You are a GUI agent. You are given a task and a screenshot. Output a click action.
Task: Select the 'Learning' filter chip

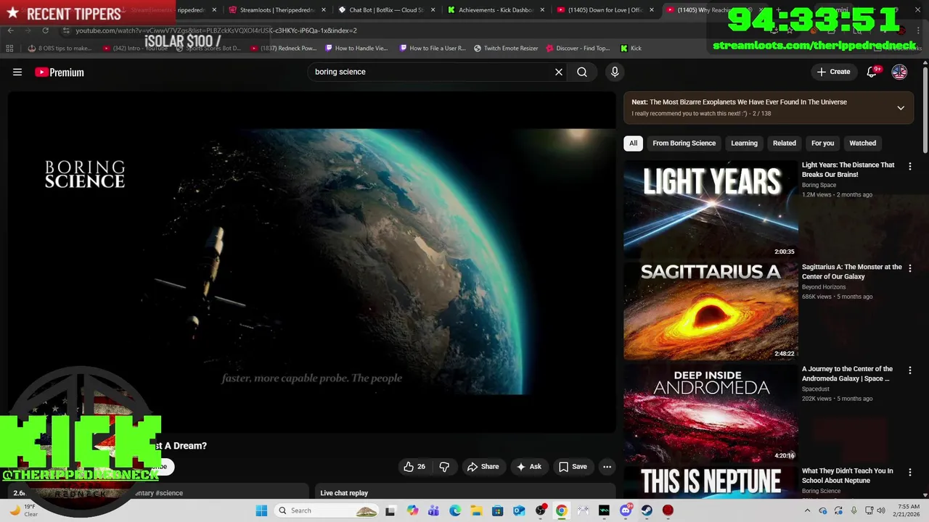tap(744, 143)
